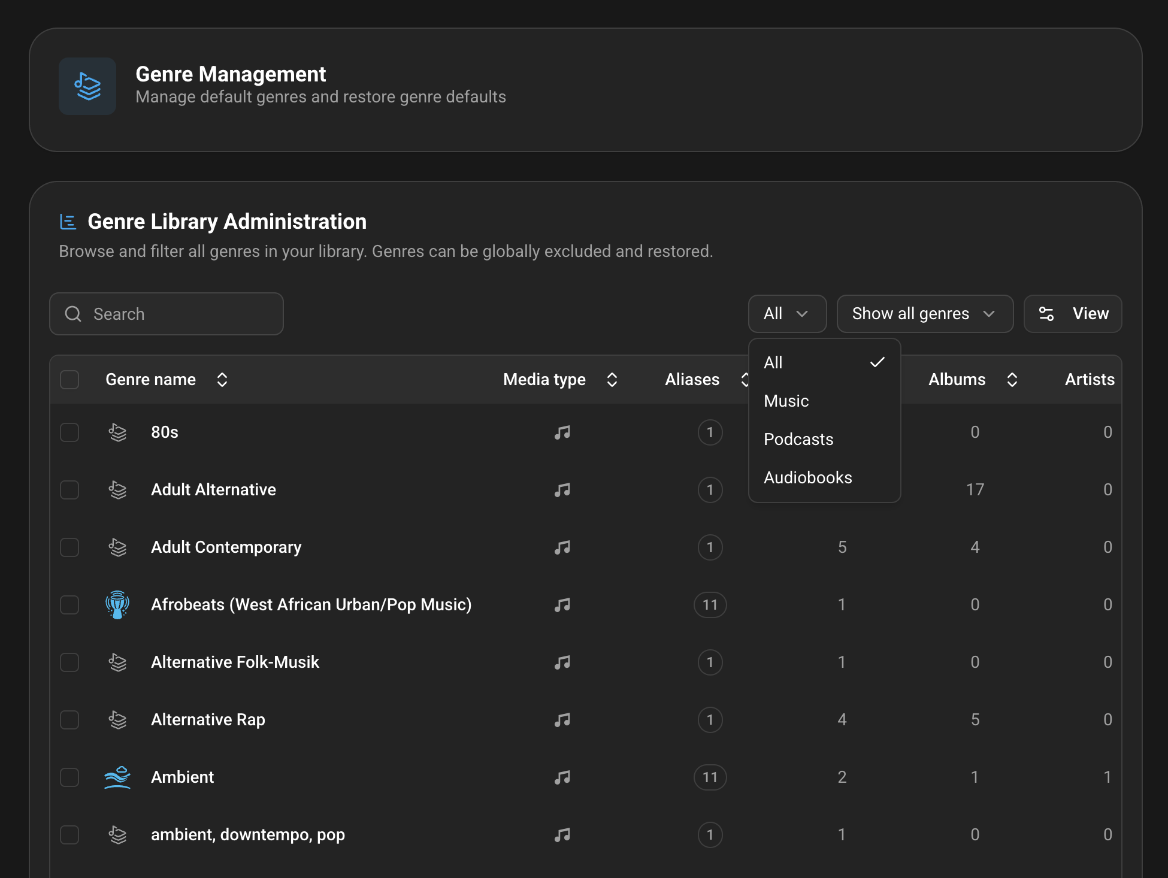This screenshot has height=878, width=1168.
Task: Click the genre icon beside Alternative Folk-Musik
Action: 117,662
